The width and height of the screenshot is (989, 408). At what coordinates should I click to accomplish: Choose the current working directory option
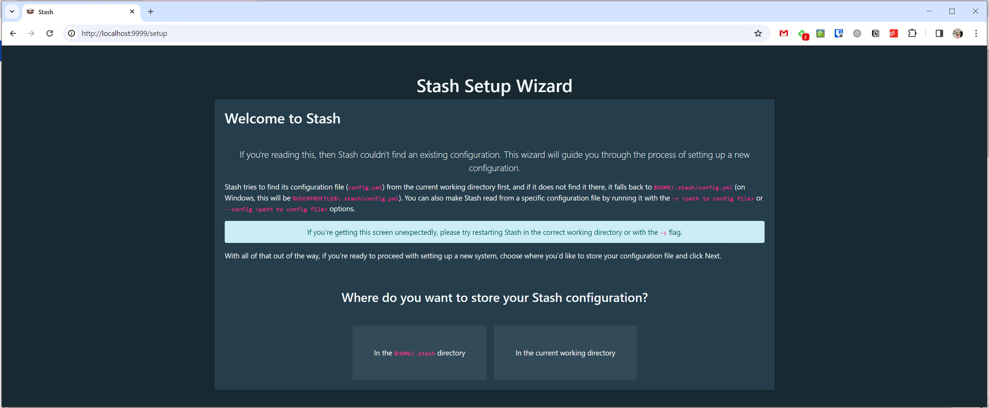click(565, 353)
